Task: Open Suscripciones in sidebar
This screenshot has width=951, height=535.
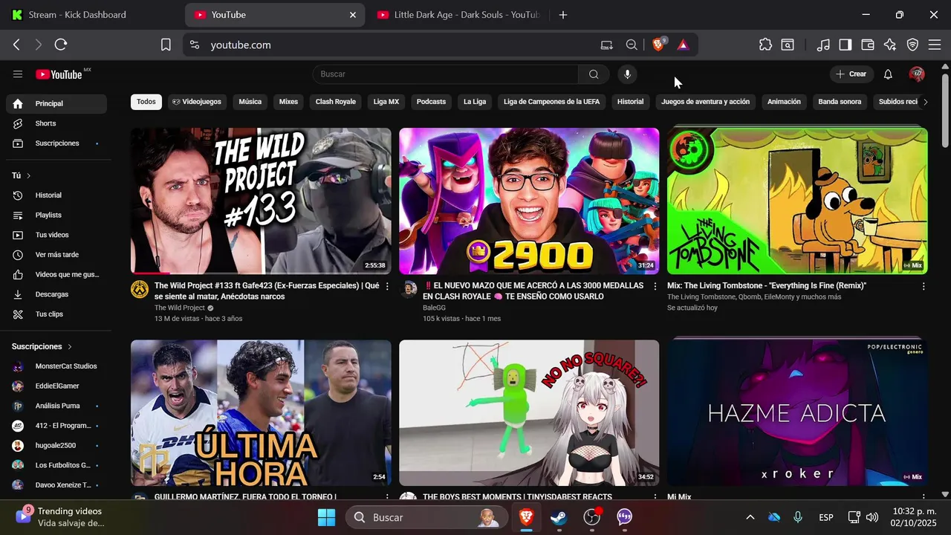Action: pos(56,143)
